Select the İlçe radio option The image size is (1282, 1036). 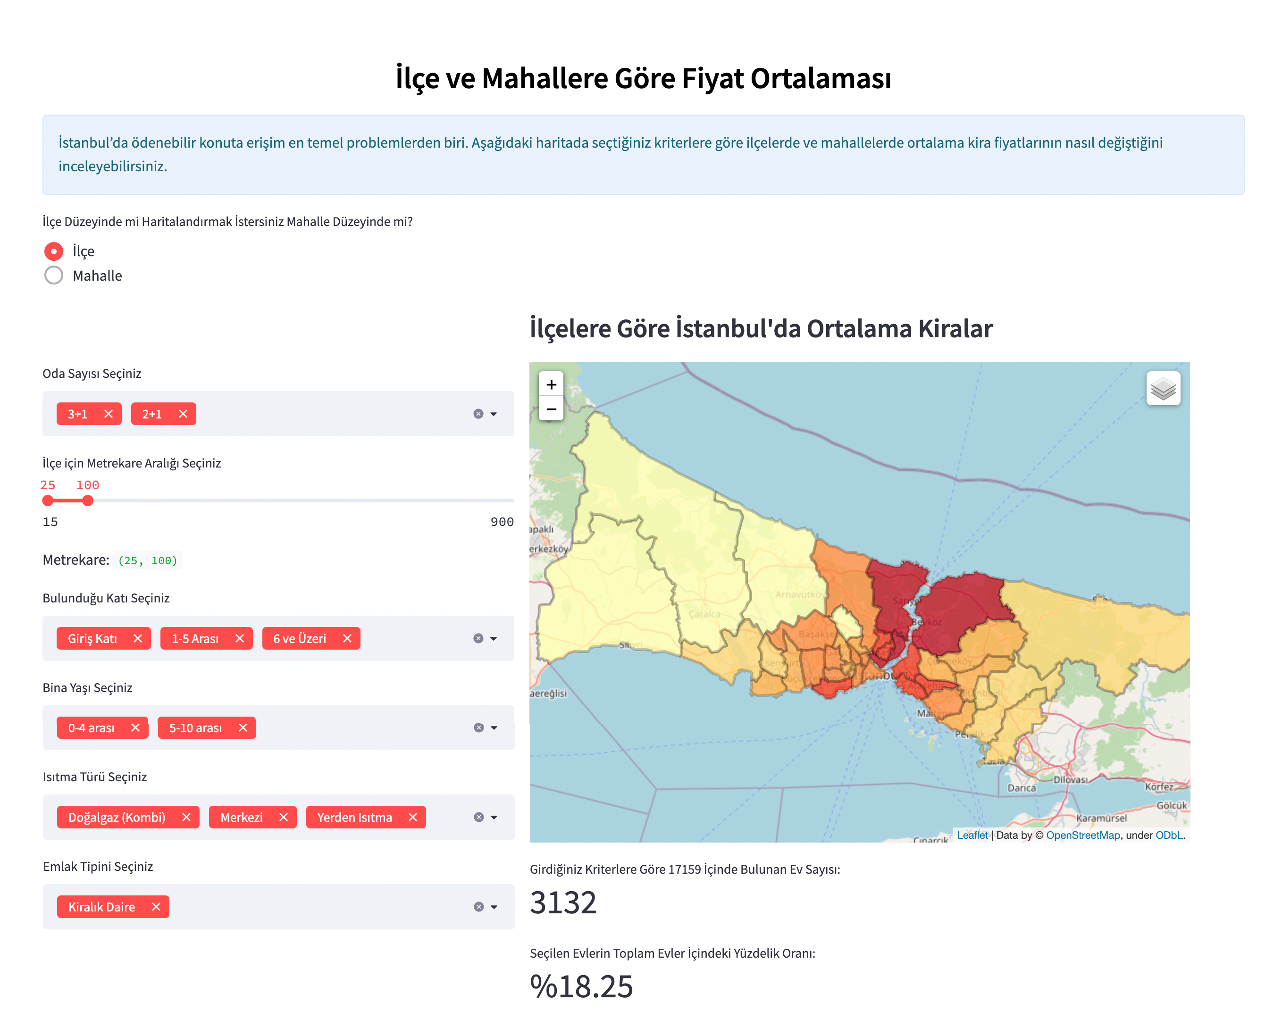54,251
